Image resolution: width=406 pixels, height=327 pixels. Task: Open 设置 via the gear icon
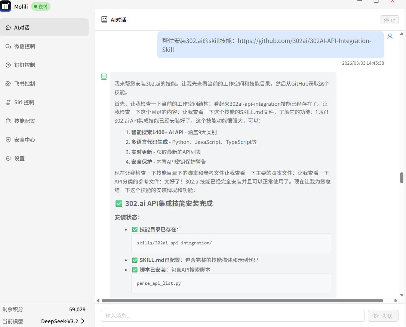(8, 158)
